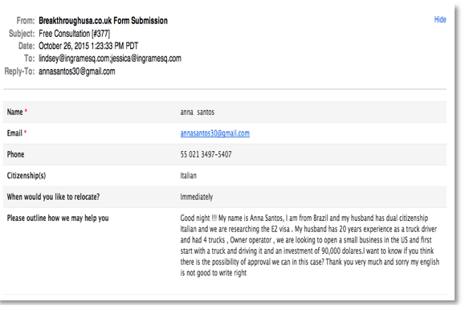Image resolution: width=465 pixels, height=310 pixels.
Task: Click the To recipients lindsey@ingramesq.com;jessica@ingramesq.com
Action: (x=110, y=59)
